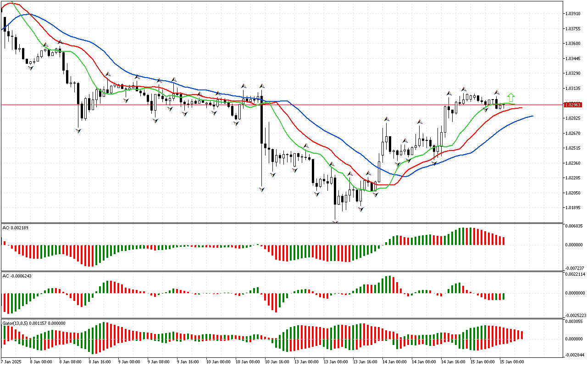This screenshot has width=587, height=367.
Task: Select the 10 Jan 00:00 time label
Action: pos(218,361)
